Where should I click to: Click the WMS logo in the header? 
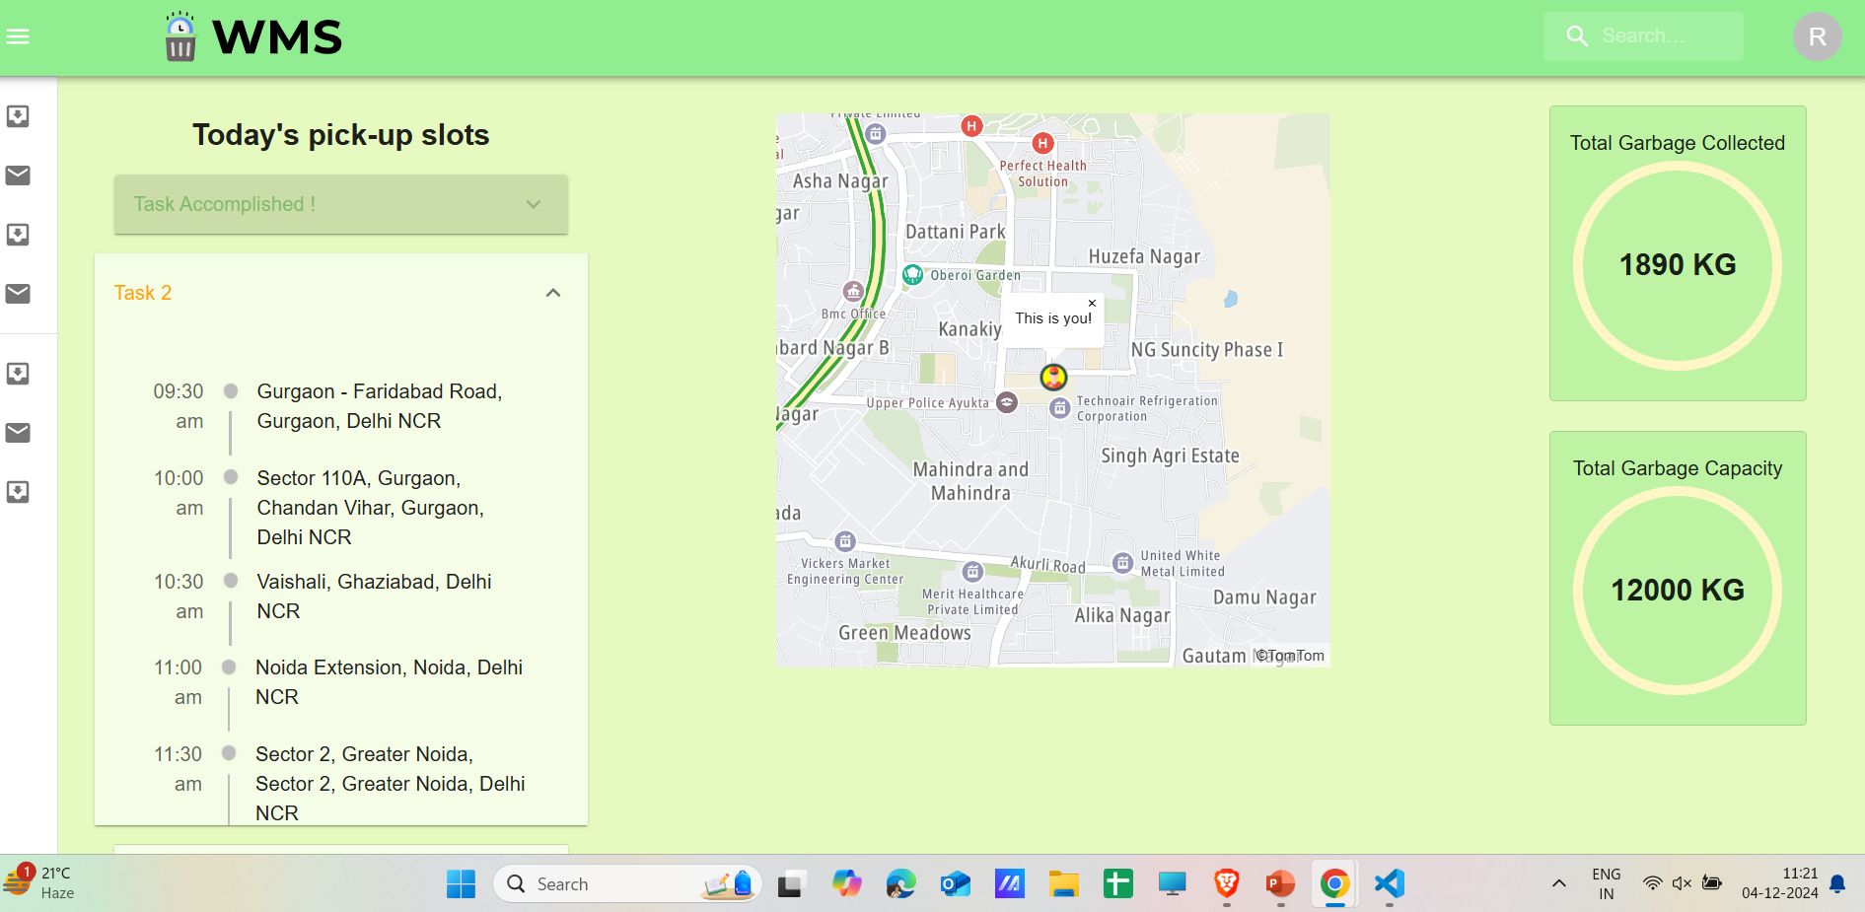pyautogui.click(x=251, y=35)
